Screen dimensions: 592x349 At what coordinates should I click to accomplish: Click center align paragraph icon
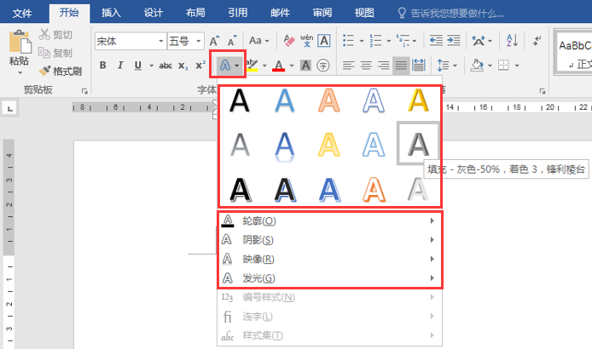tap(366, 66)
